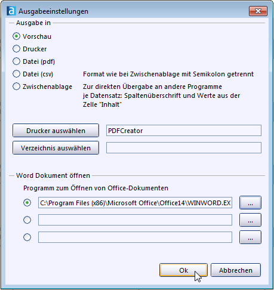Select the first Office program radio button
Image resolution: width=274 pixels, height=290 pixels.
pyautogui.click(x=27, y=203)
